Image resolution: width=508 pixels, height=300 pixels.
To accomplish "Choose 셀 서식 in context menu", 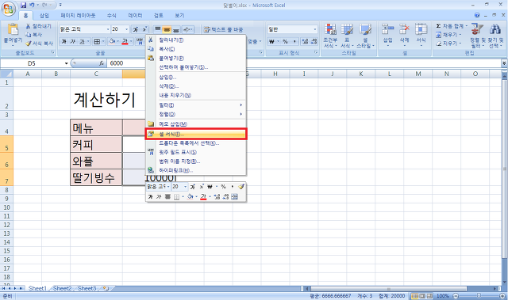I will pos(196,134).
